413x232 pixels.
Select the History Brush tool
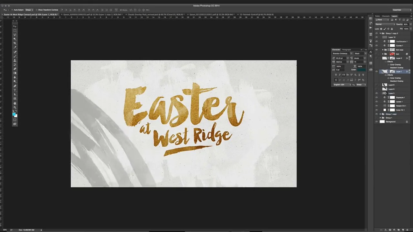pyautogui.click(x=15, y=64)
